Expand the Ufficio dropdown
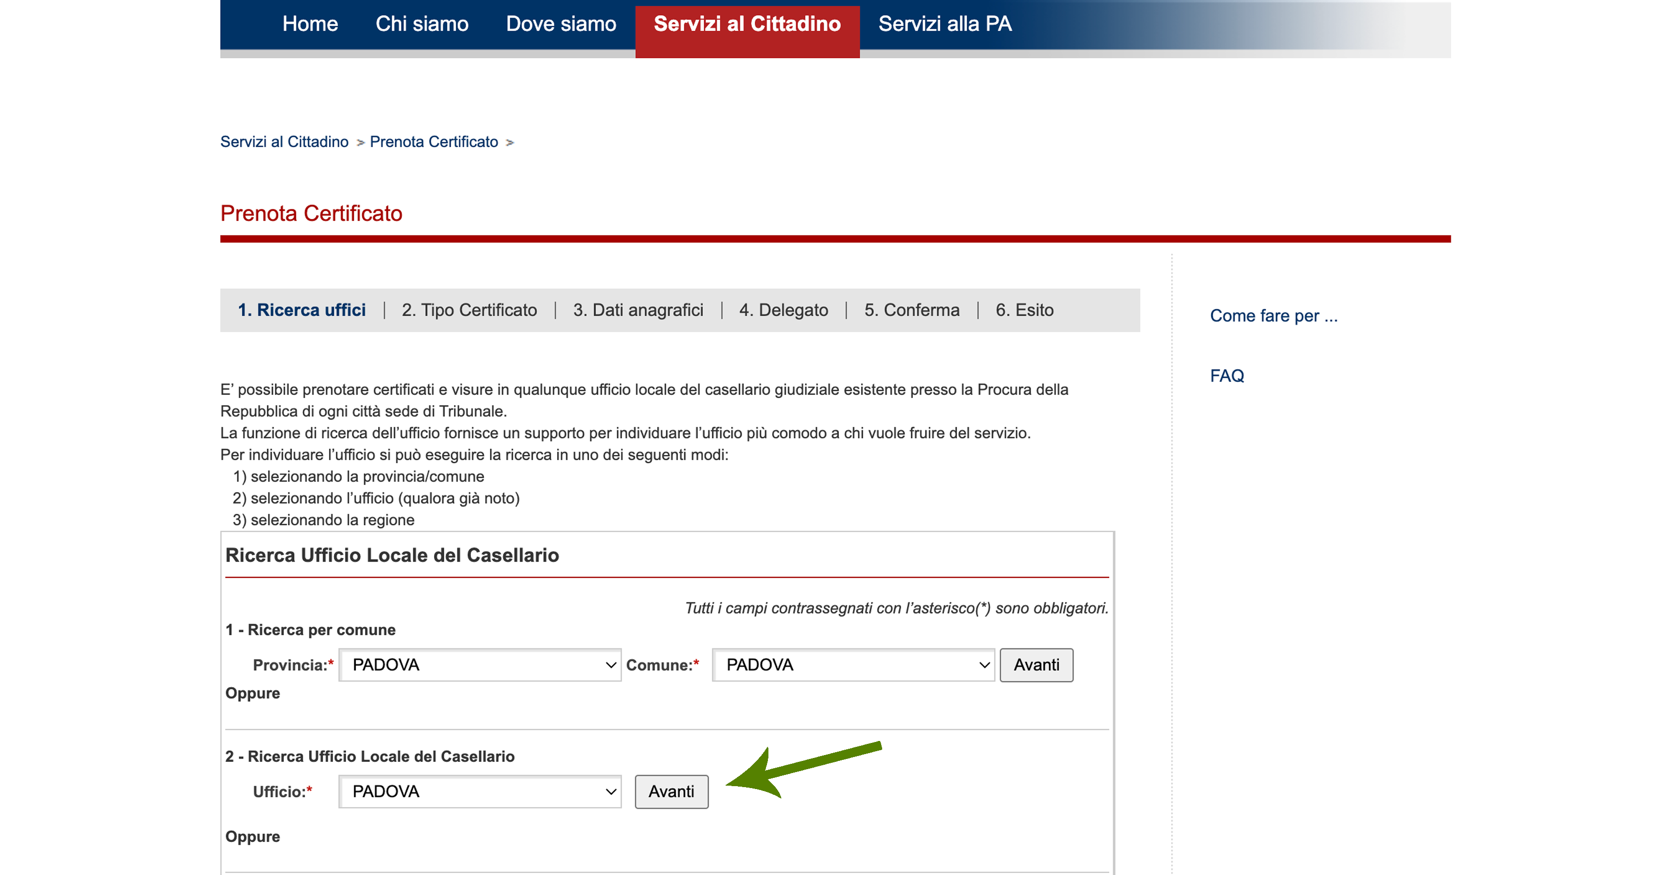The image size is (1671, 875). pyautogui.click(x=480, y=791)
